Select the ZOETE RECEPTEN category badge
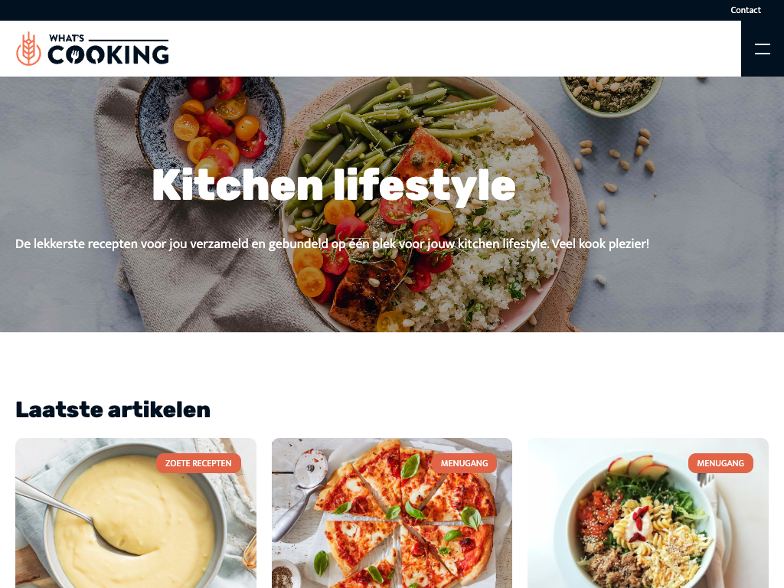 pos(198,463)
